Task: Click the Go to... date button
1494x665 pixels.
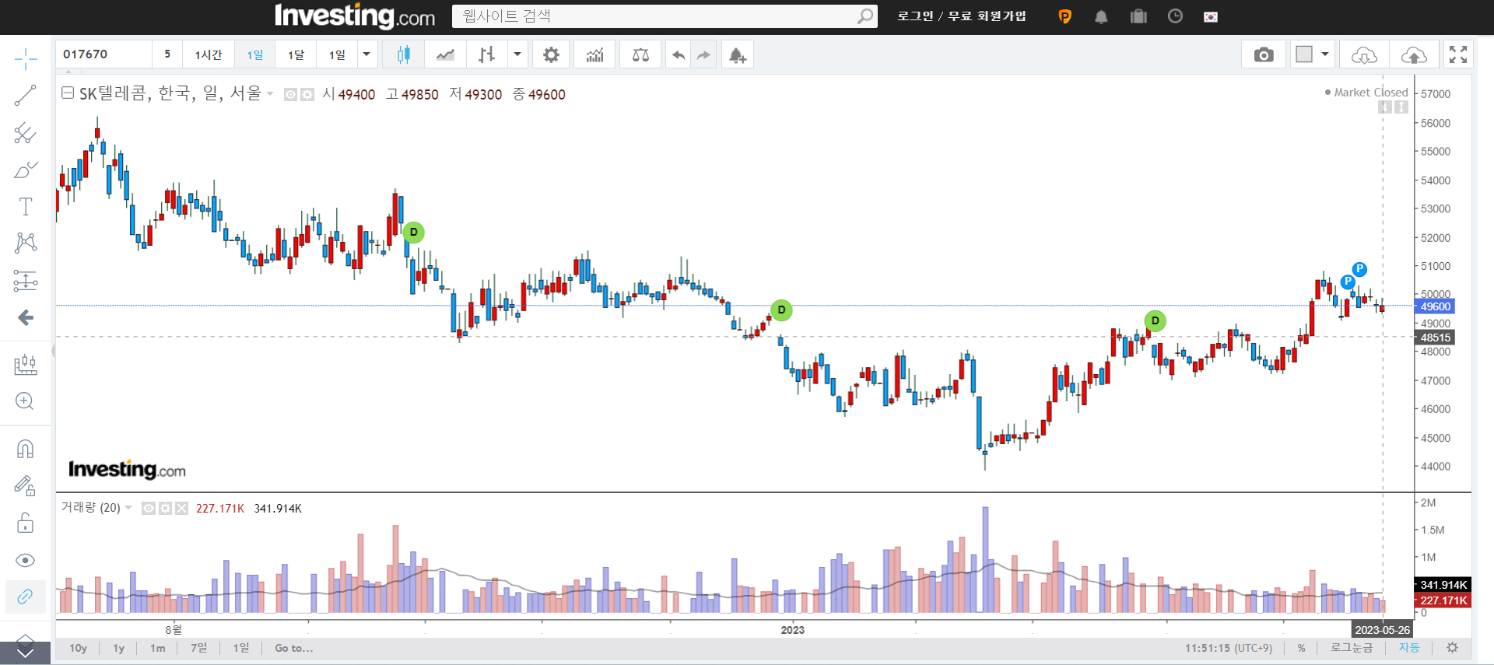Action: coord(293,648)
